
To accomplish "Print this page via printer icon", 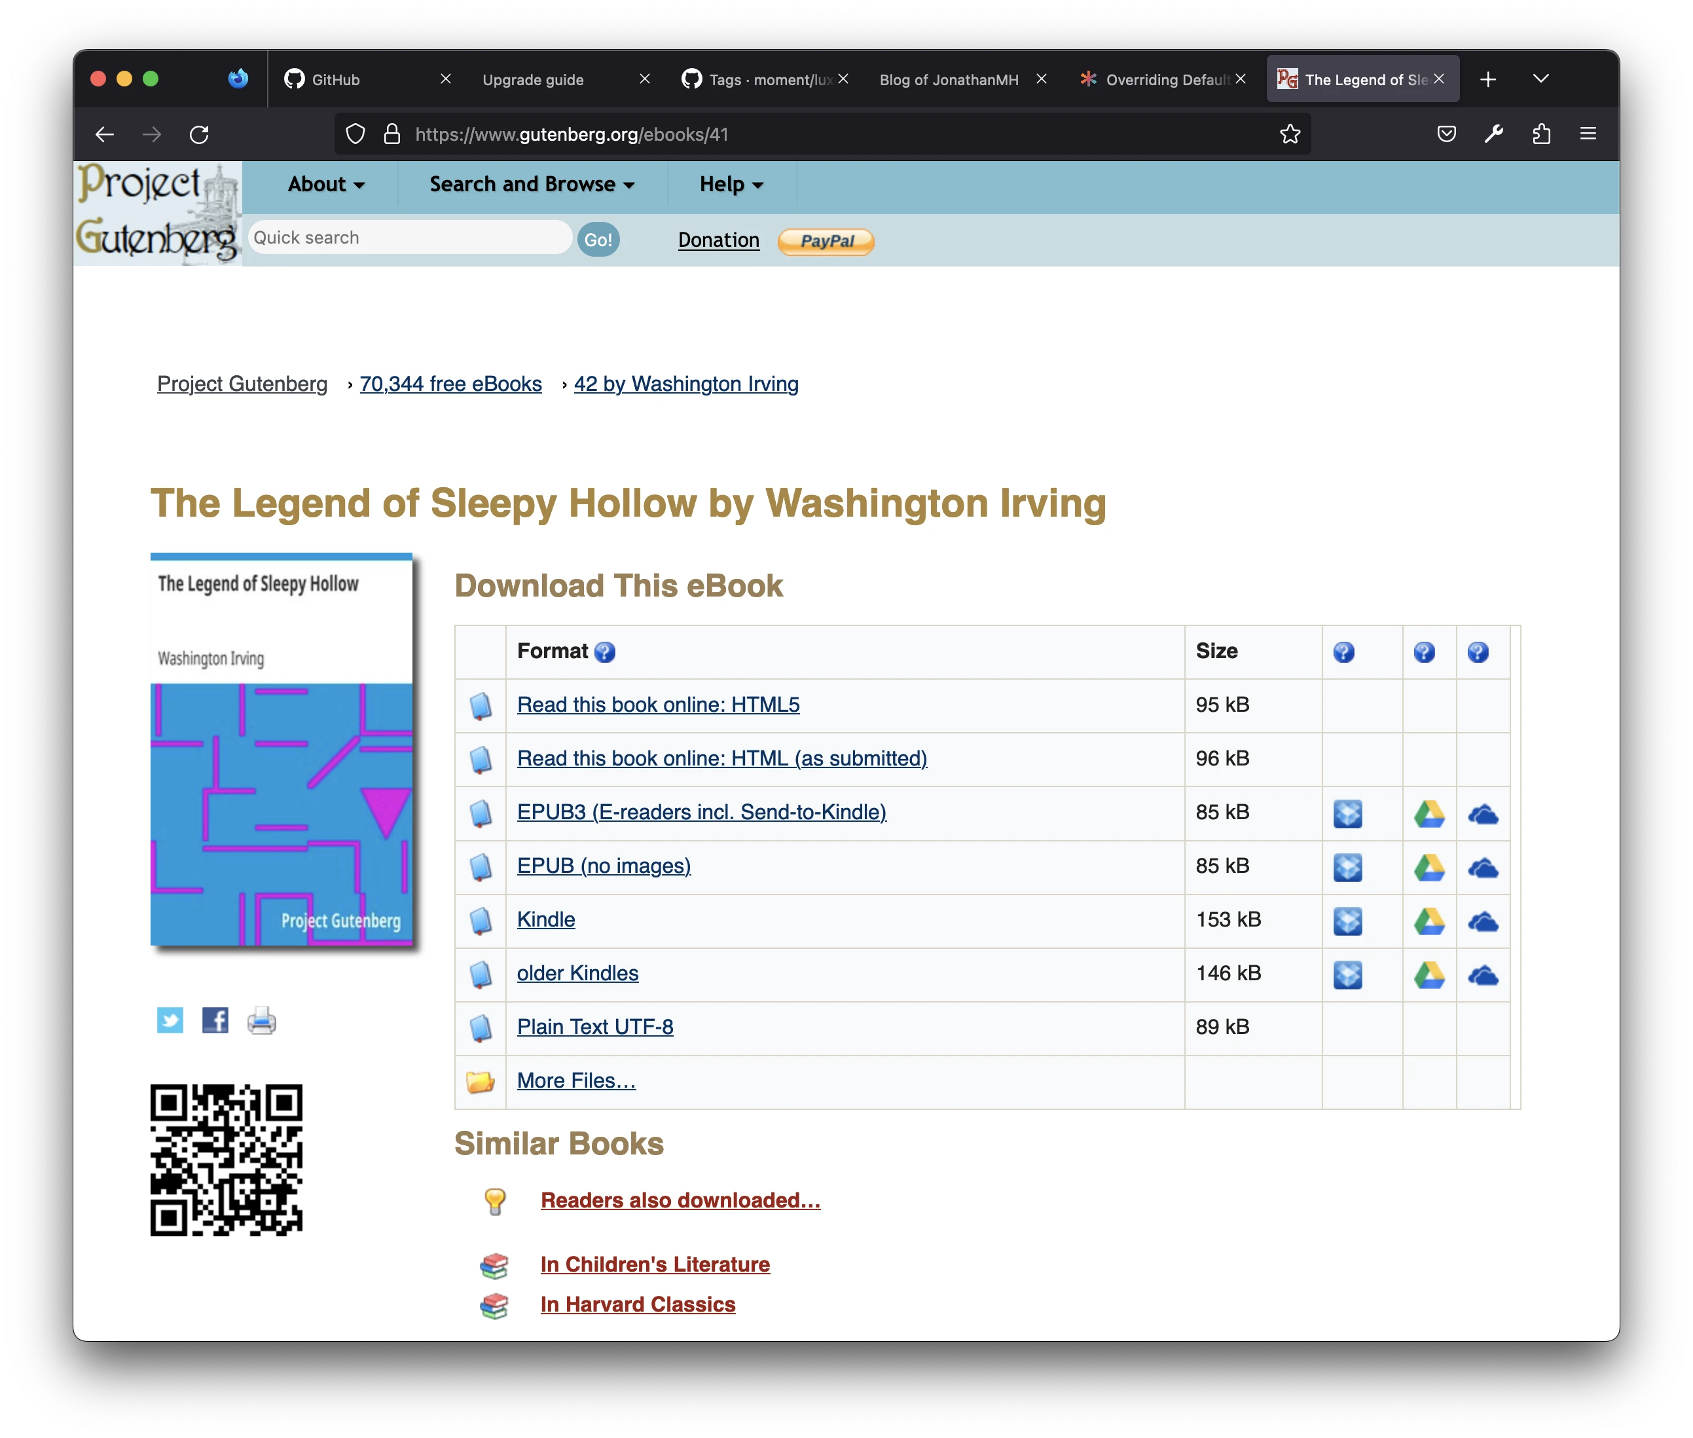I will [262, 1021].
